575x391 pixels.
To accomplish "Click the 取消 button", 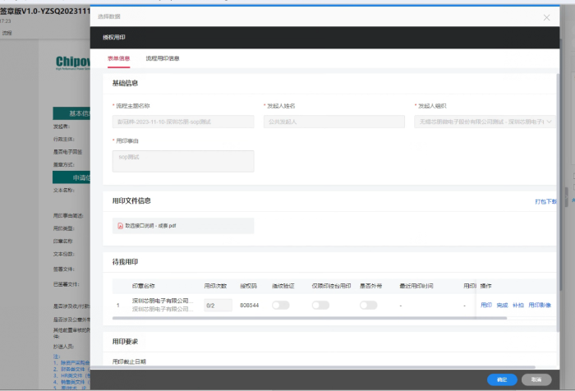I will tap(536, 379).
